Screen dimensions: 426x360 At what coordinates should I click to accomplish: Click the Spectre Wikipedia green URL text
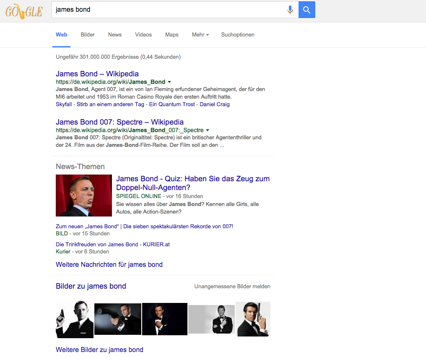tap(130, 130)
